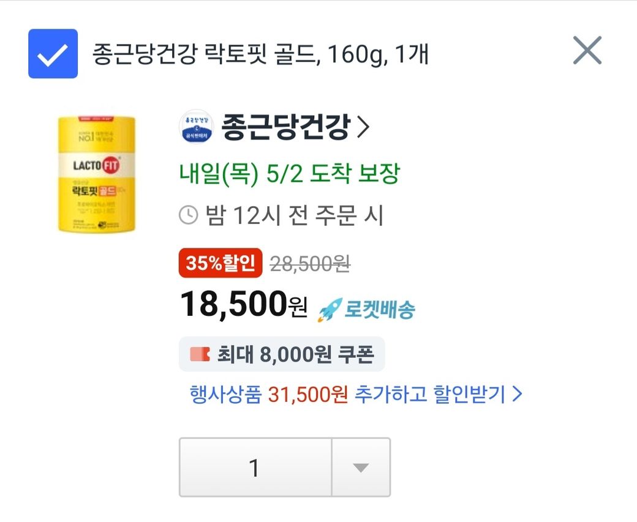Open the 종근당건강 brand store link

pyautogui.click(x=285, y=127)
